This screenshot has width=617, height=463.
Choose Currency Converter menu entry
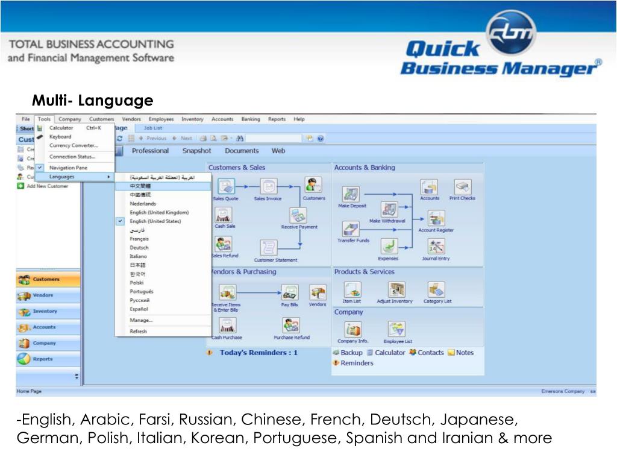point(75,145)
